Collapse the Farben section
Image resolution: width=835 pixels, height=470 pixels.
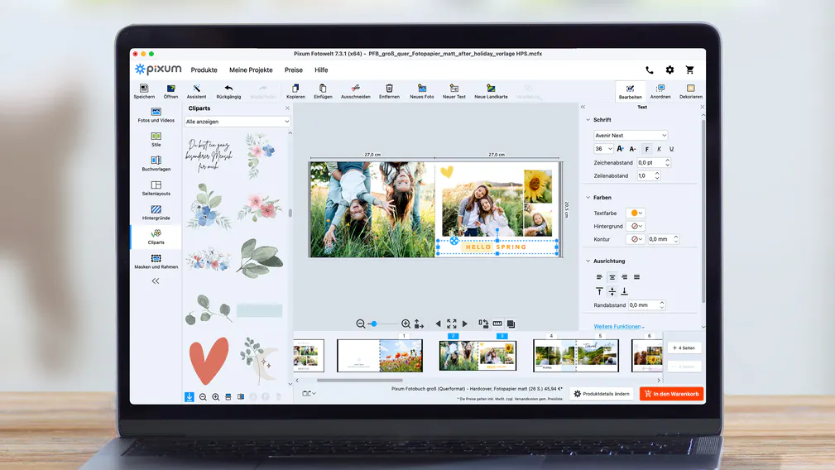pos(588,198)
